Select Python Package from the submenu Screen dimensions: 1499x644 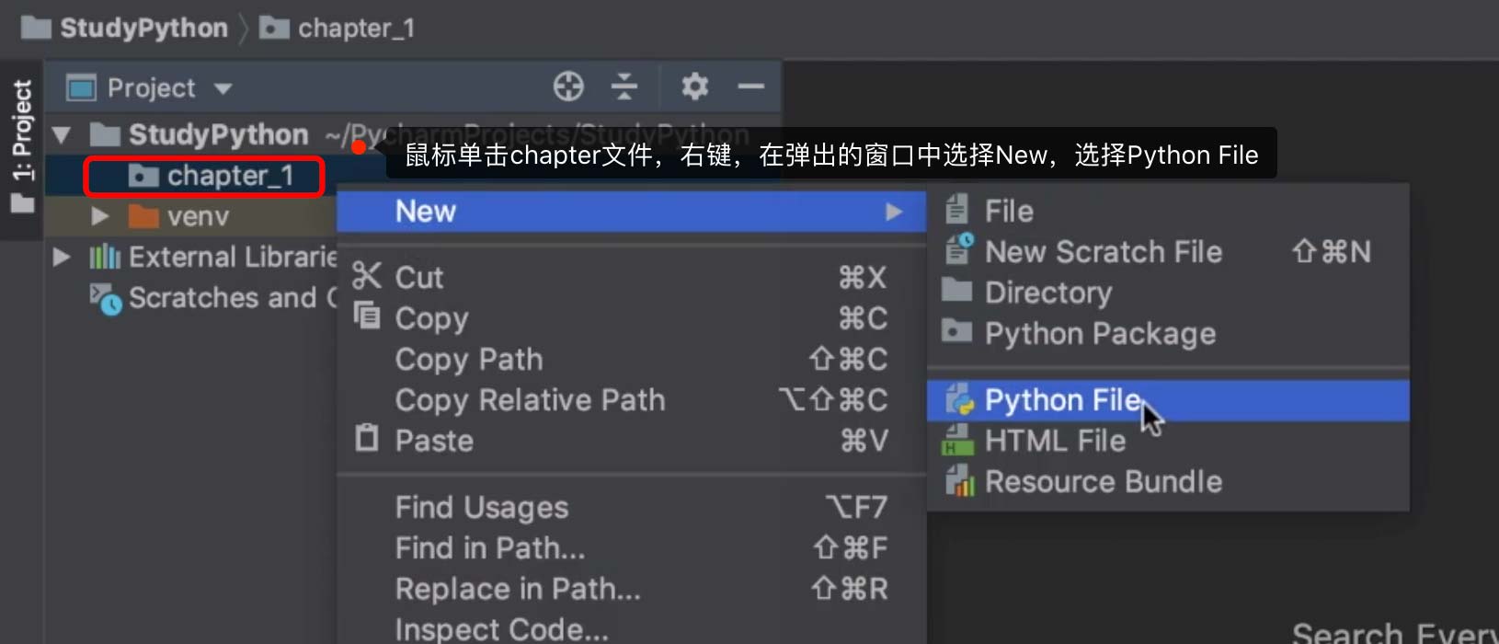[x=1099, y=333]
